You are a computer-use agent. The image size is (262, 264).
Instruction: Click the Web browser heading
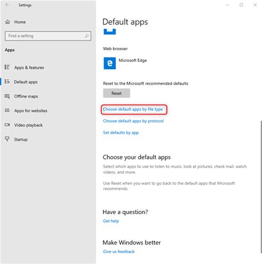115,49
